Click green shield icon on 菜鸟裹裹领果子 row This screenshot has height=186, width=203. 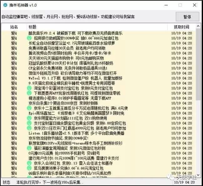[x=29, y=168]
